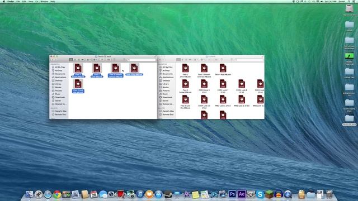358x201 pixels.
Task: Click the search field in the COD4 files window
Action: point(249,60)
